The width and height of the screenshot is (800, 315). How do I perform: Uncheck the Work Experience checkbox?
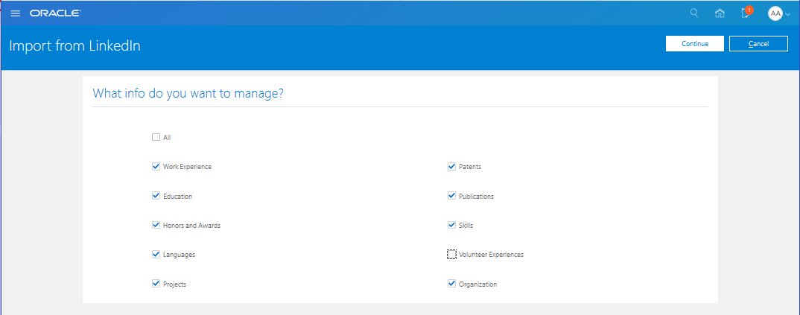tap(156, 167)
